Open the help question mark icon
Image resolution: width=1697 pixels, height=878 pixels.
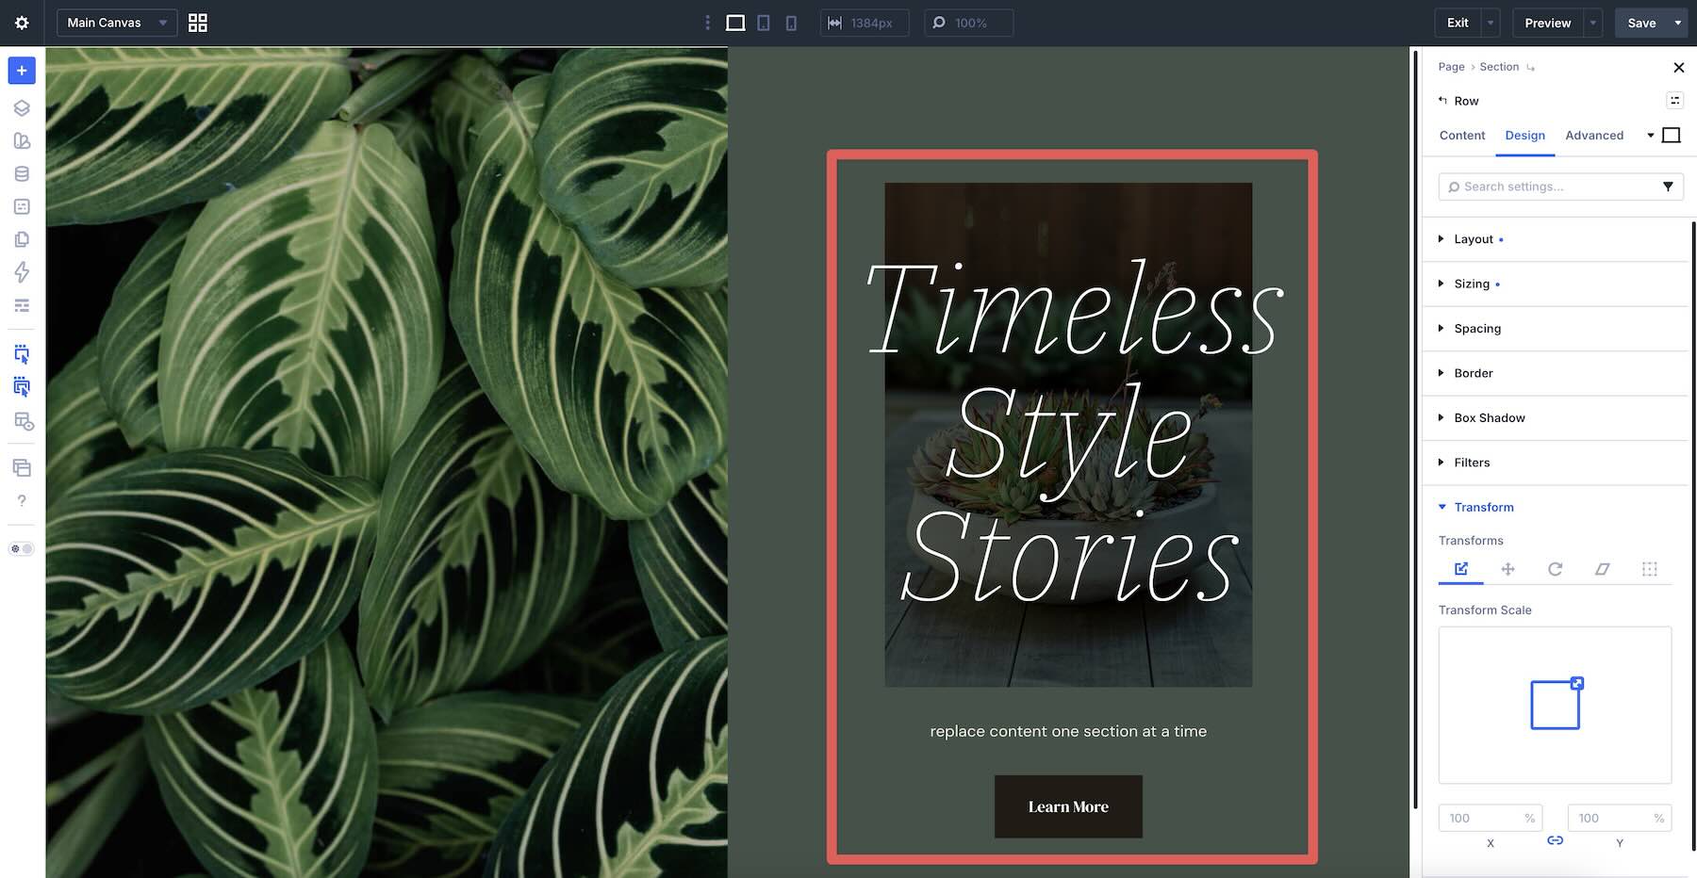22,501
